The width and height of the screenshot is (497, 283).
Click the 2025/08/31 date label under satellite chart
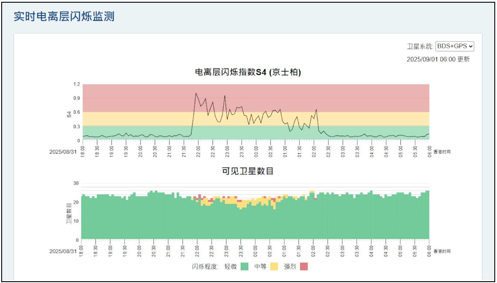point(63,251)
